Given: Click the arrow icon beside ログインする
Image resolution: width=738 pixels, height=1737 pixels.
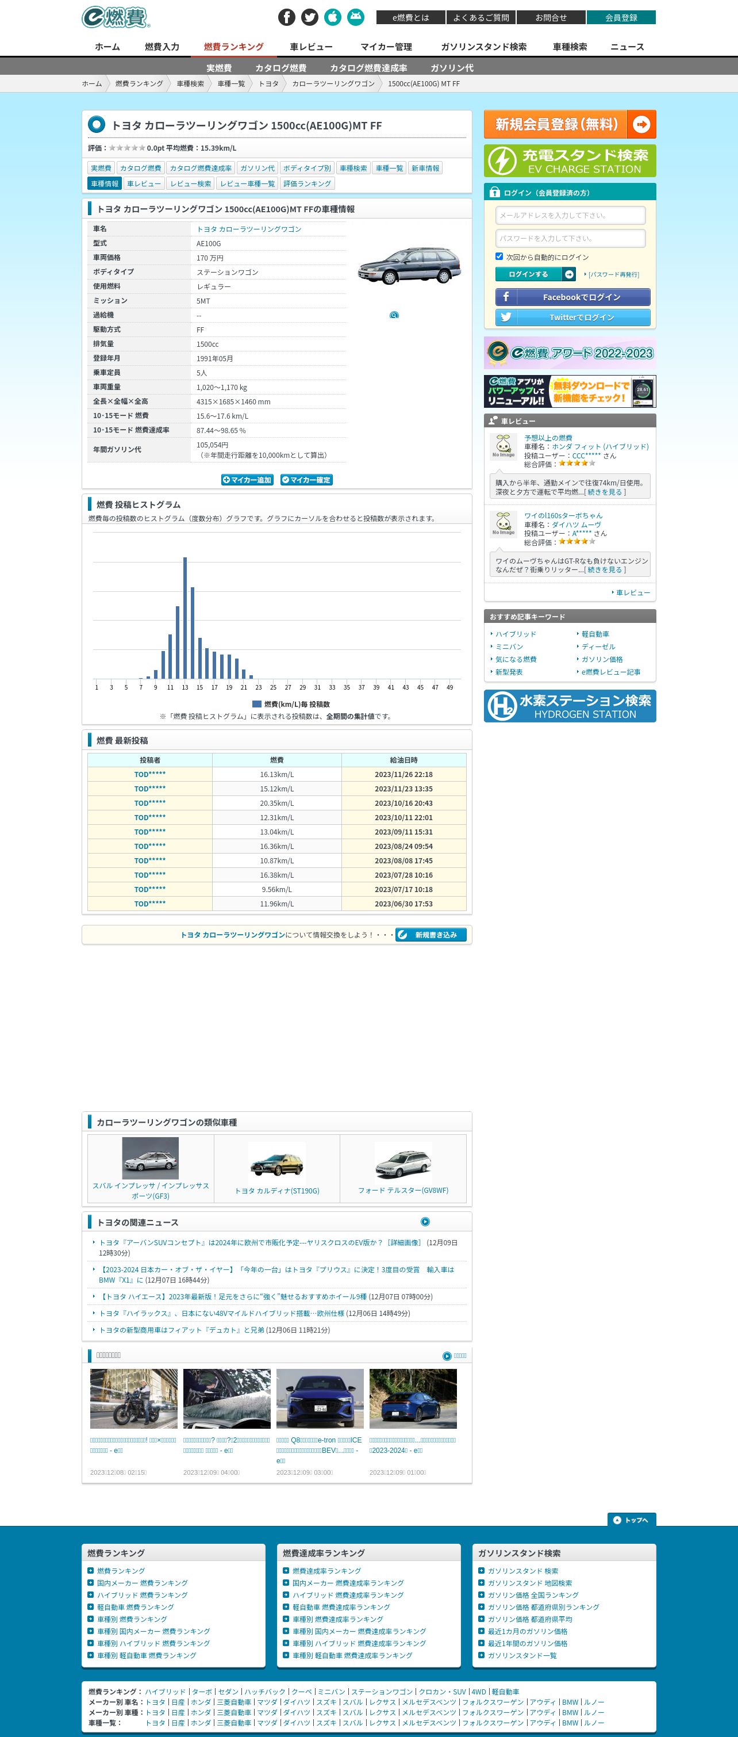Looking at the screenshot, I should pos(570,274).
